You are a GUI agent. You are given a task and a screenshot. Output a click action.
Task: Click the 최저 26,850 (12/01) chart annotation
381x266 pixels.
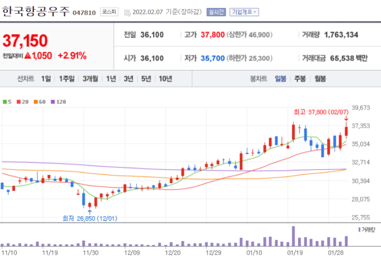[x=90, y=218]
